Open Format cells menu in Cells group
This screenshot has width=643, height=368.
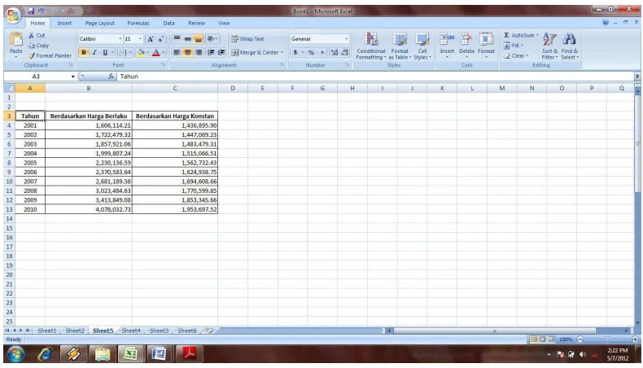click(x=486, y=45)
